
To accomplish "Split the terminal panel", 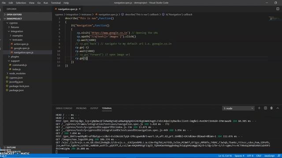I will click(x=265, y=108).
